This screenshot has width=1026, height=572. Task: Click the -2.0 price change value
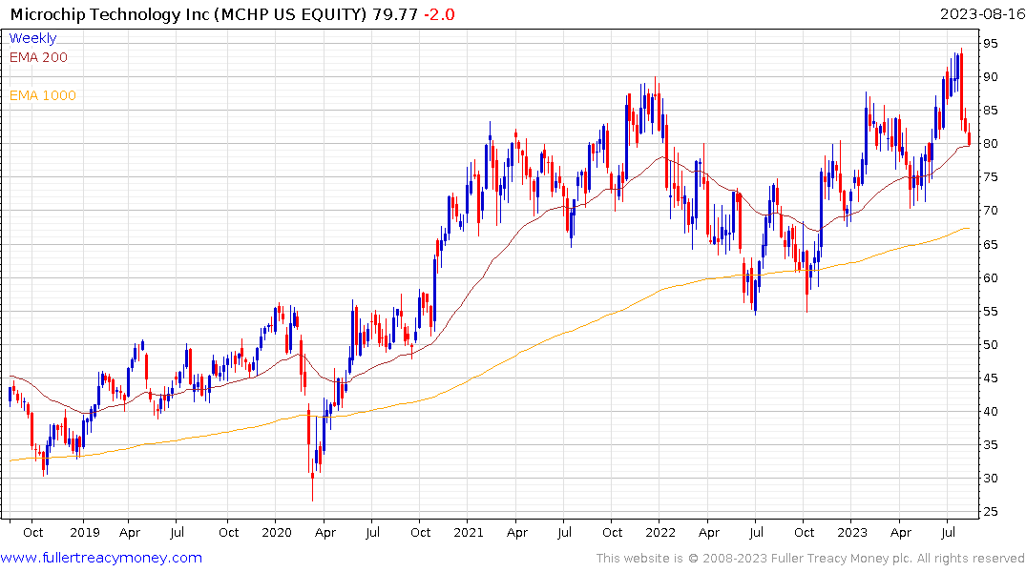pyautogui.click(x=439, y=14)
